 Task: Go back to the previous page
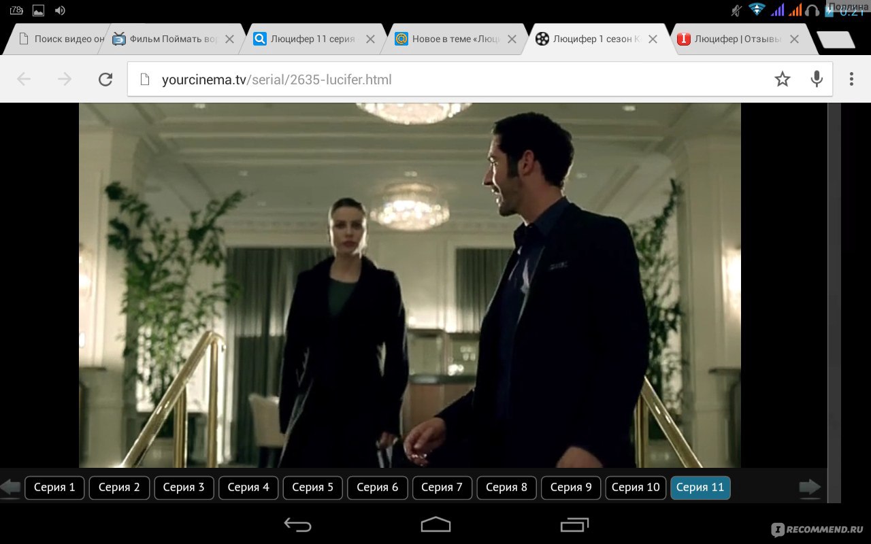pyautogui.click(x=24, y=80)
